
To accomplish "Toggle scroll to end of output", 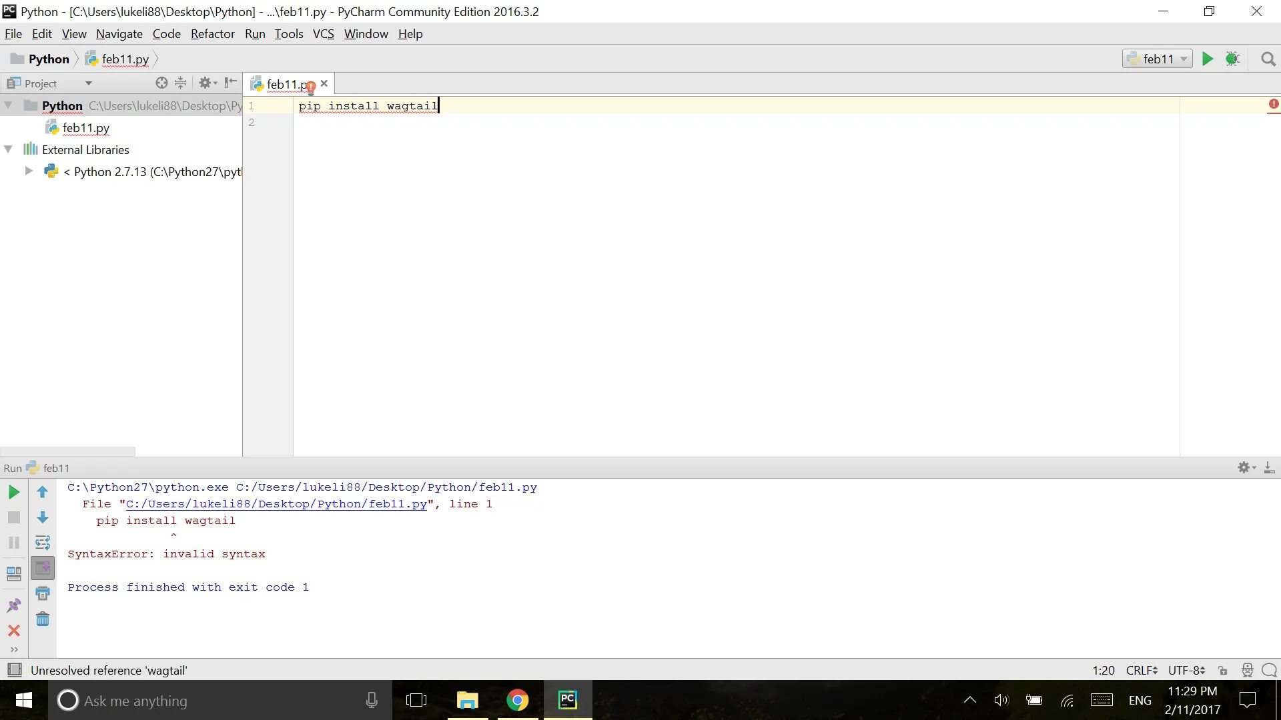I will pyautogui.click(x=43, y=568).
